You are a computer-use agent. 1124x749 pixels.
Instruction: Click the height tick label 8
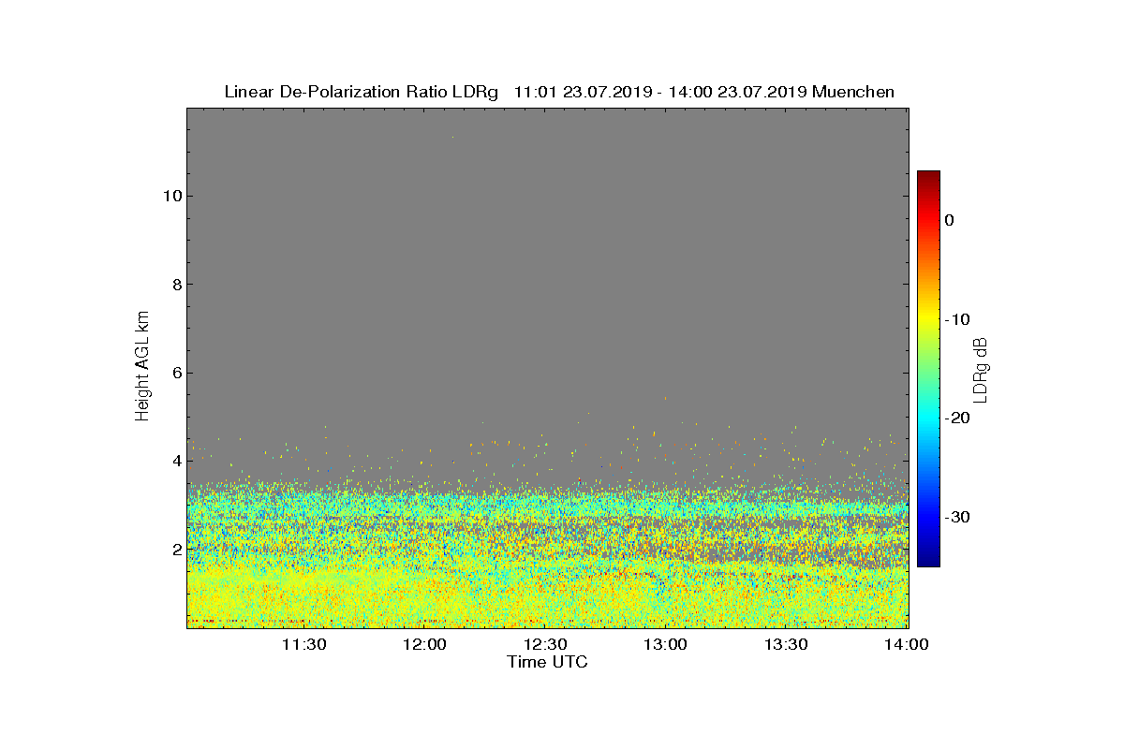[x=175, y=285]
